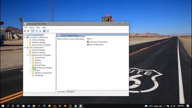Click the blue Help toolbar icon
The width and height of the screenshot is (192, 108).
click(44, 31)
